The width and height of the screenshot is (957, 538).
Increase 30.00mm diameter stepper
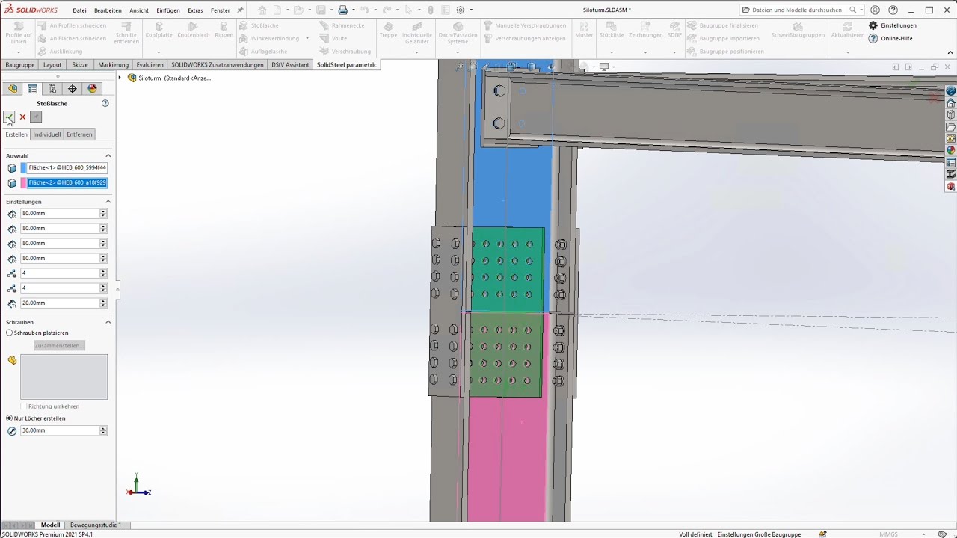(x=103, y=428)
